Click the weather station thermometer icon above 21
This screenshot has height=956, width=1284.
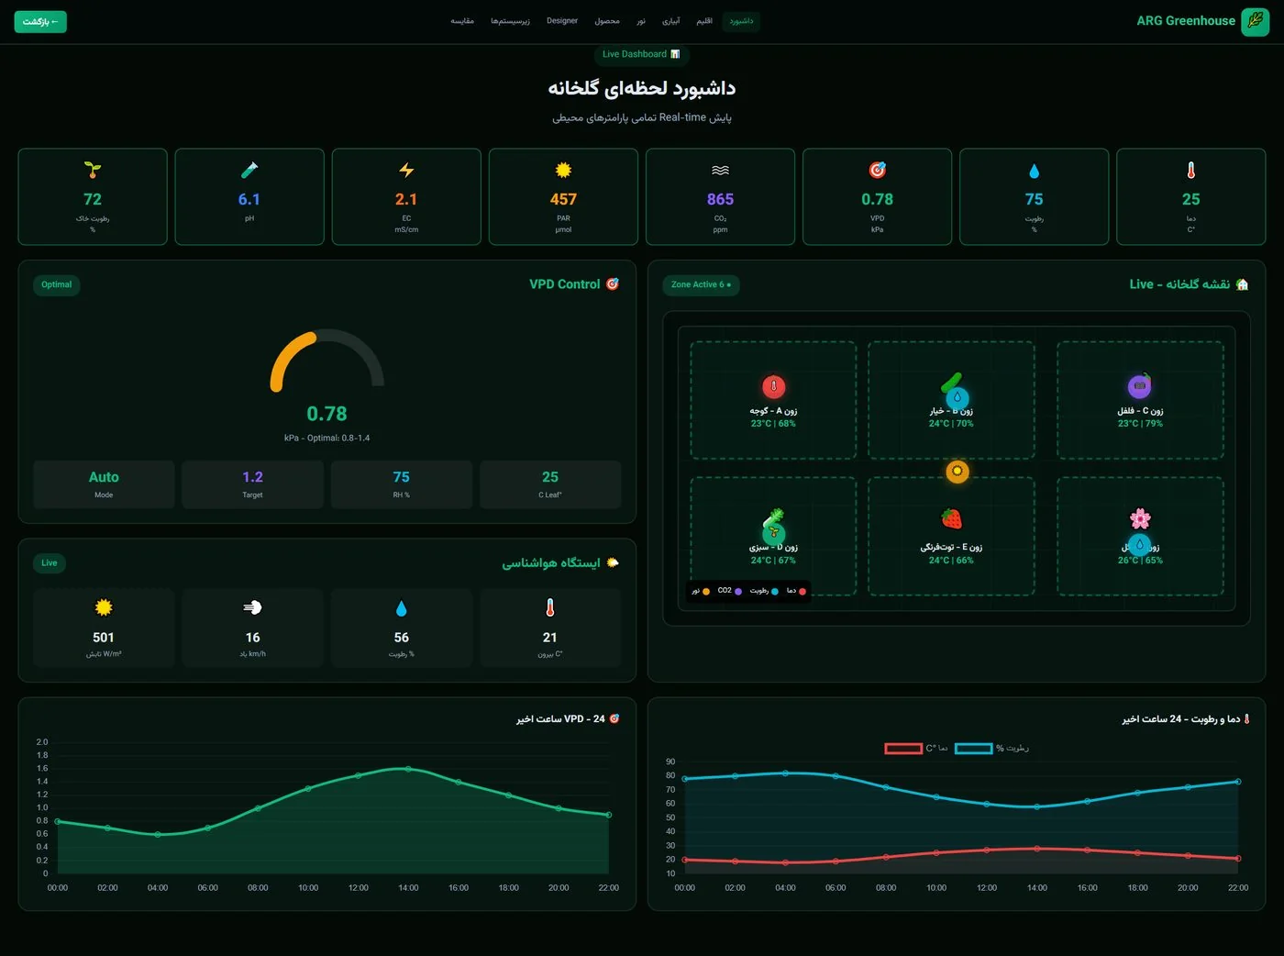[x=550, y=607]
